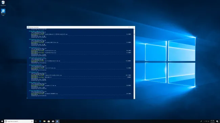The width and height of the screenshot is (220, 123).
Task: Open the volume tray icon
Action: [208, 121]
